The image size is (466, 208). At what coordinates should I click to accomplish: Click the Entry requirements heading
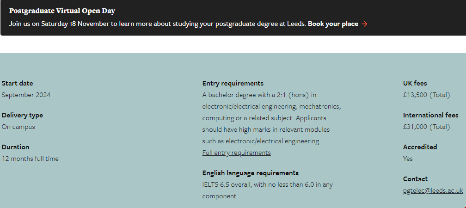pos(233,83)
